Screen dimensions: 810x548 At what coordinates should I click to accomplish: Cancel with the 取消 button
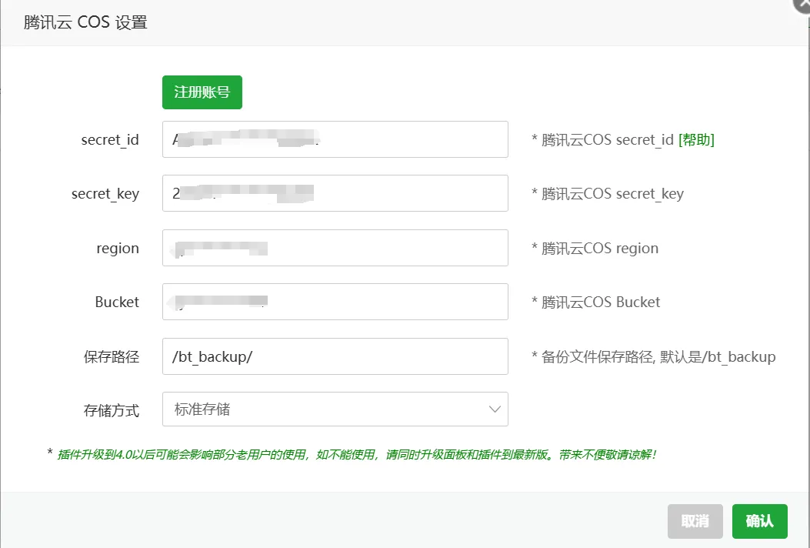pos(695,521)
